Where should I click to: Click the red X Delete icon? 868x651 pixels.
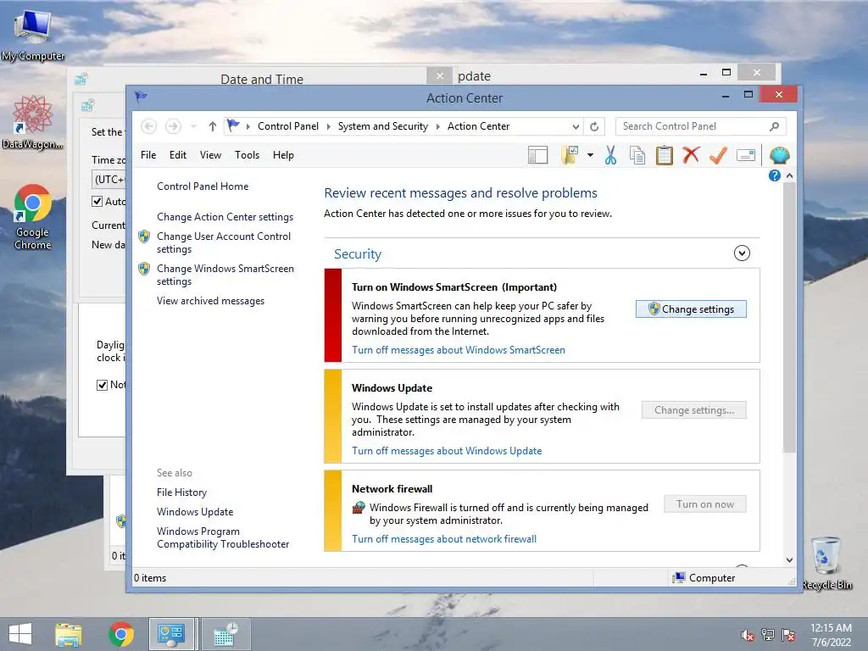pos(691,155)
